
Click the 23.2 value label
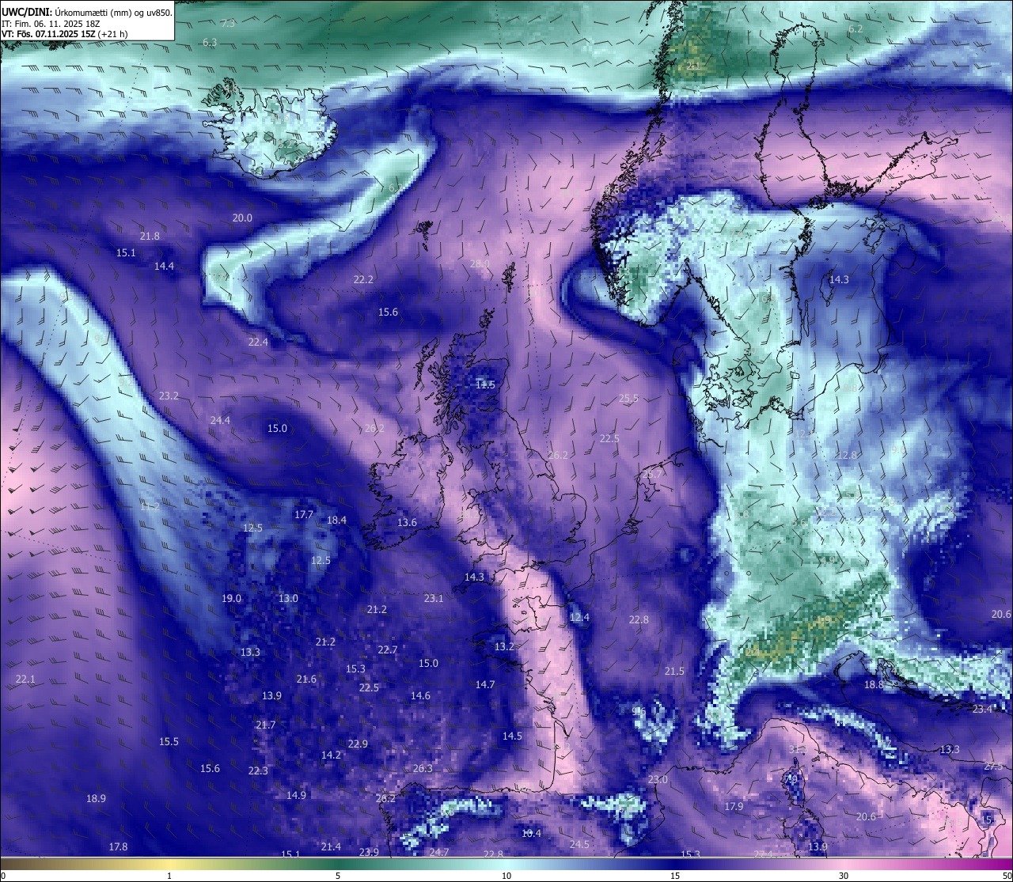[169, 396]
